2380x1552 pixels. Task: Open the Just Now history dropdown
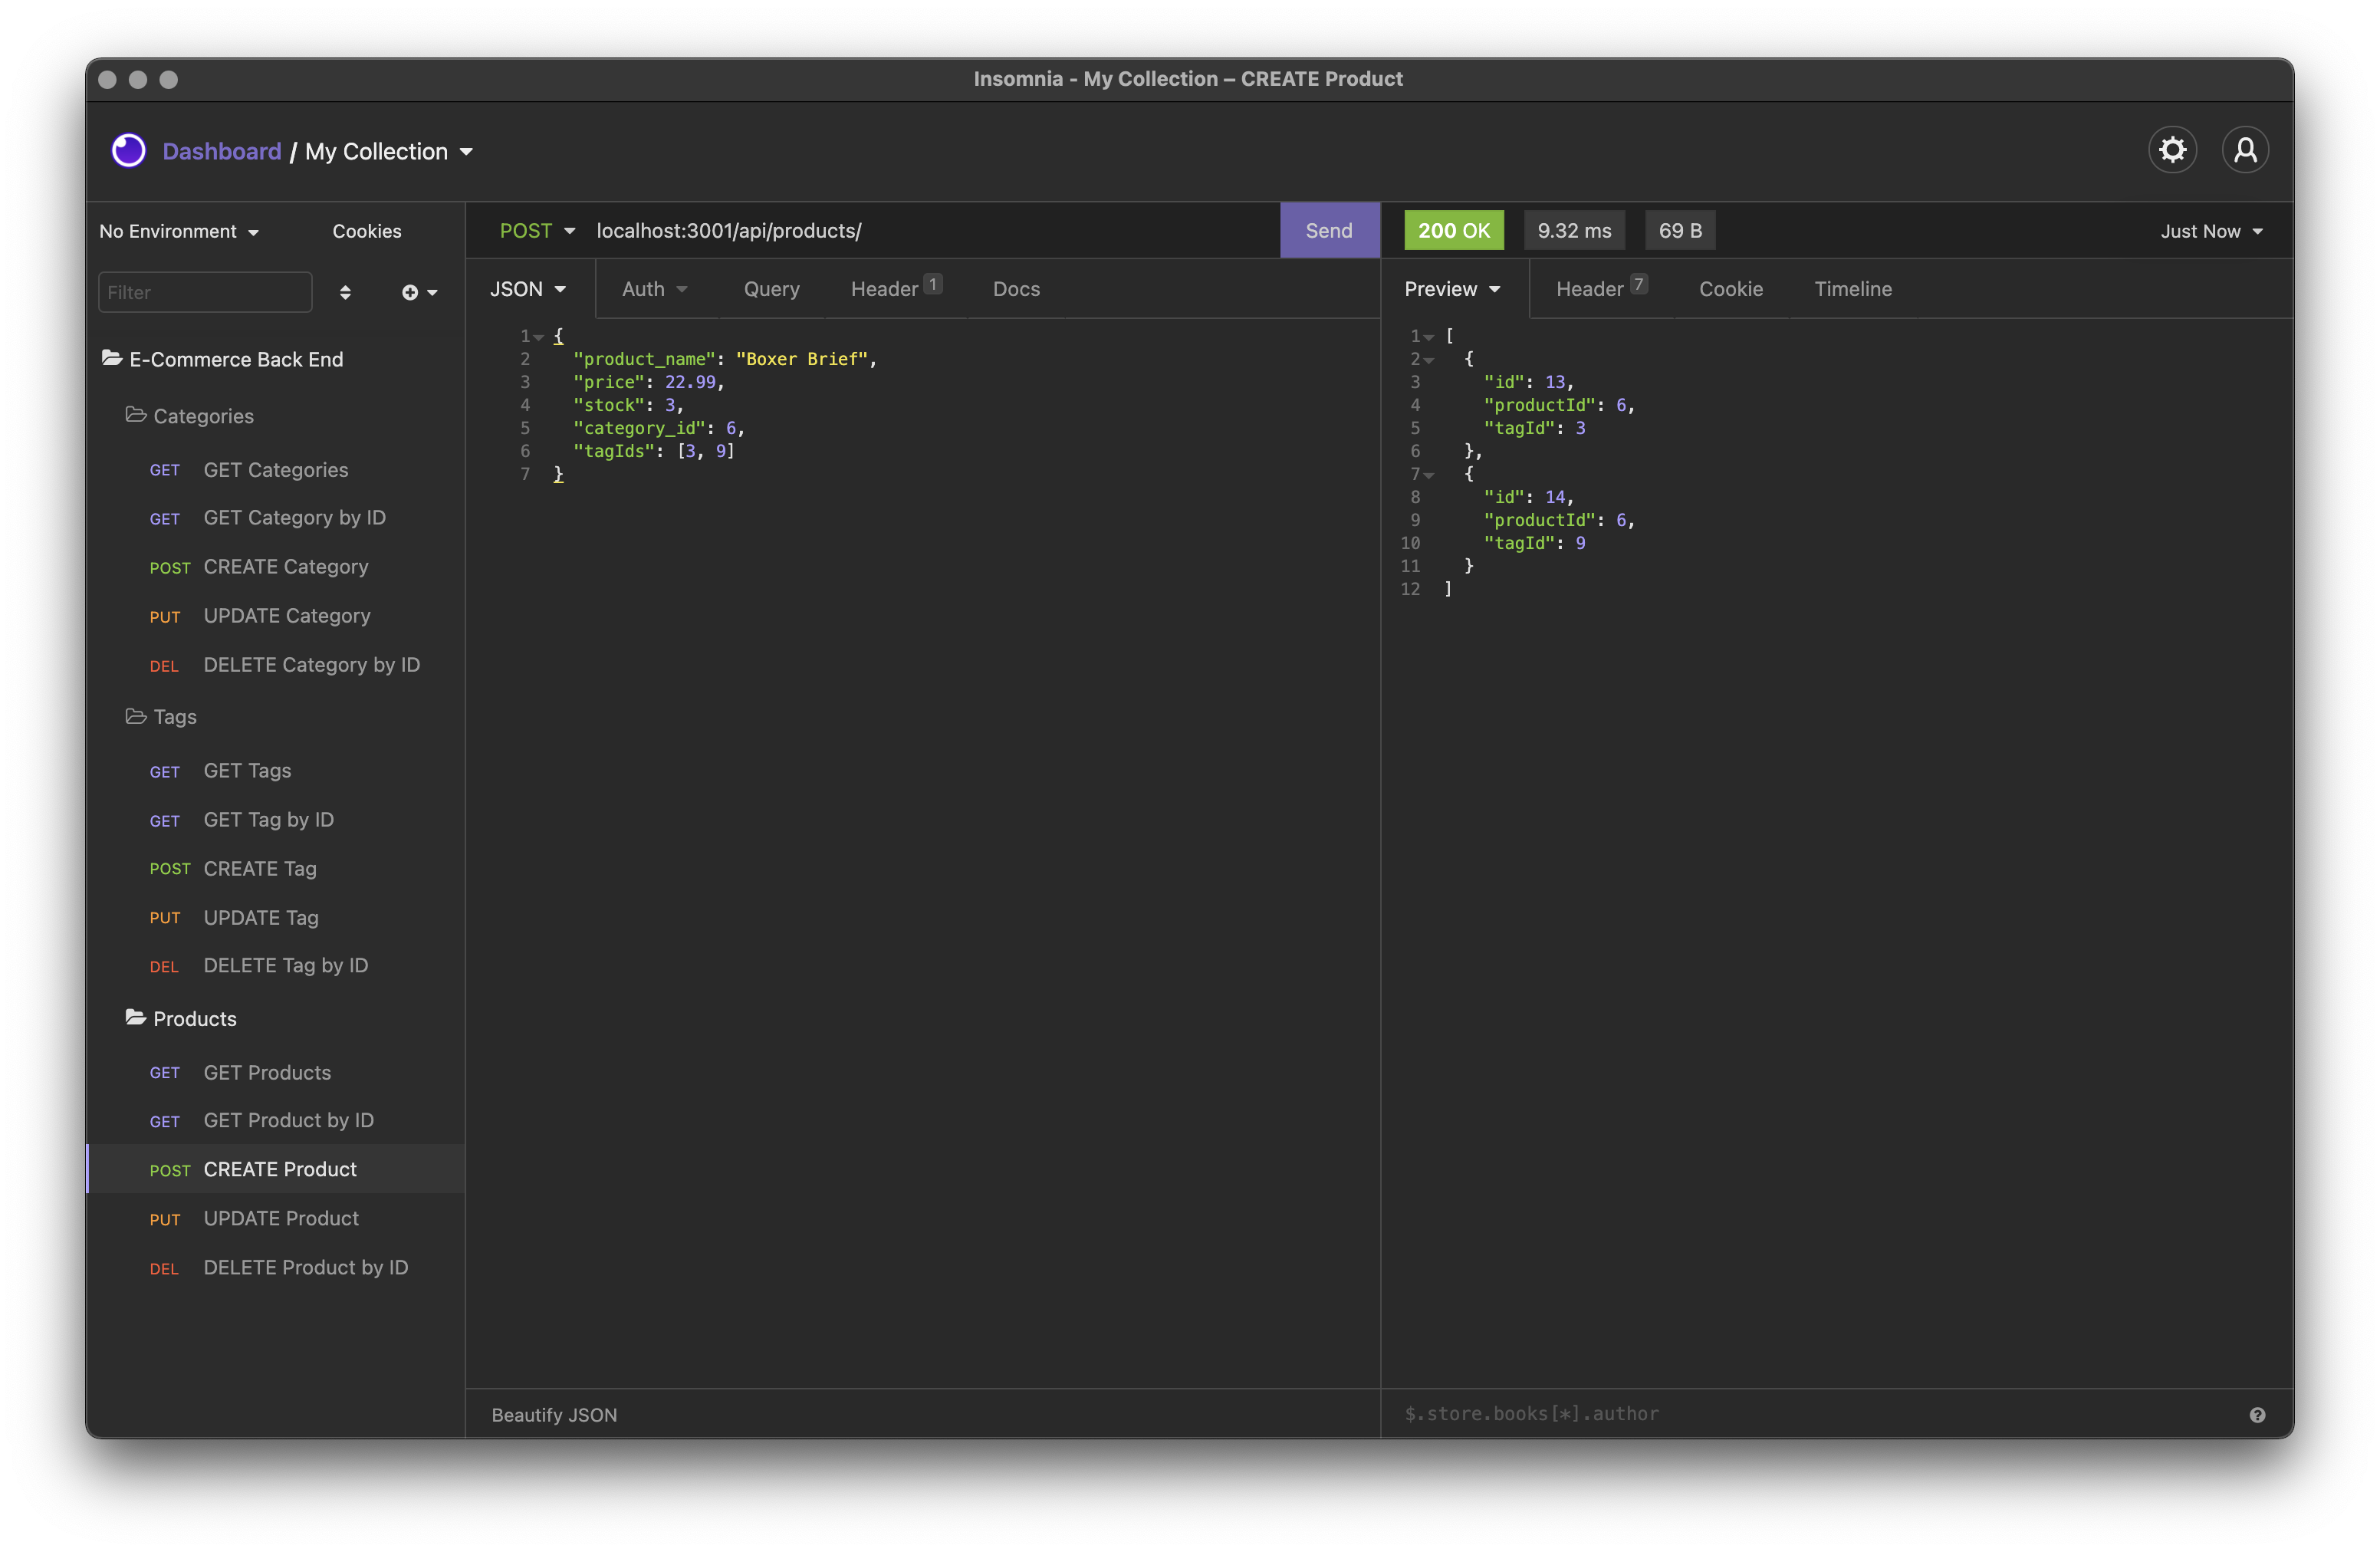2211,231
